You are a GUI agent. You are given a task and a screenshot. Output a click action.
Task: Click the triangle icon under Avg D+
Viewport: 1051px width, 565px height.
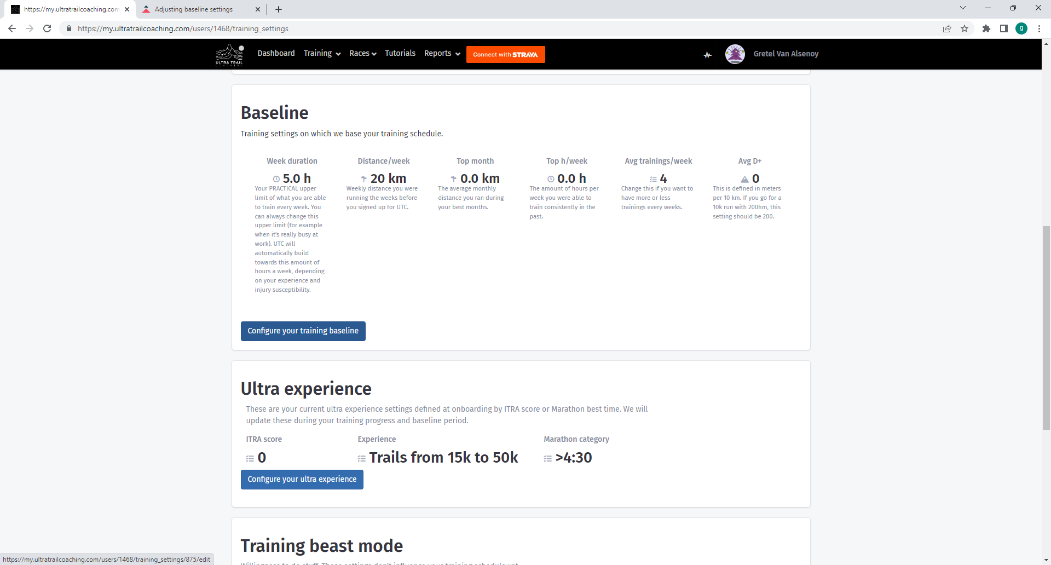[744, 178]
